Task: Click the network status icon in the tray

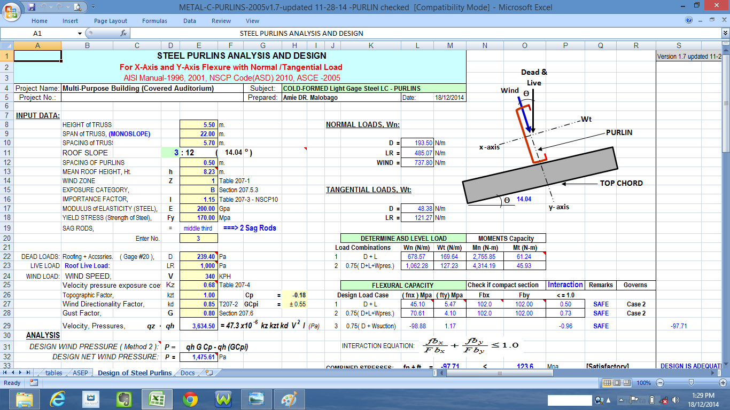Action: point(664,400)
